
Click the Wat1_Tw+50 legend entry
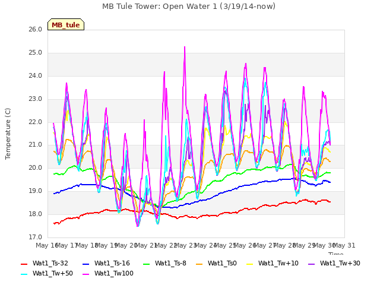point(47,274)
